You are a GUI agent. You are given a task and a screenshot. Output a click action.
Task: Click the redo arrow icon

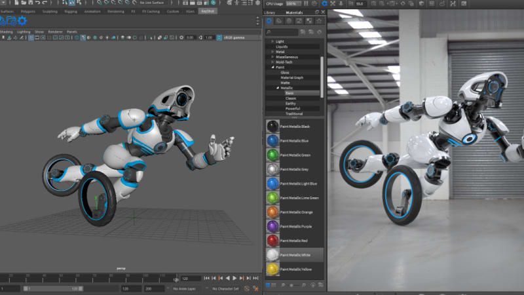[x=45, y=3]
